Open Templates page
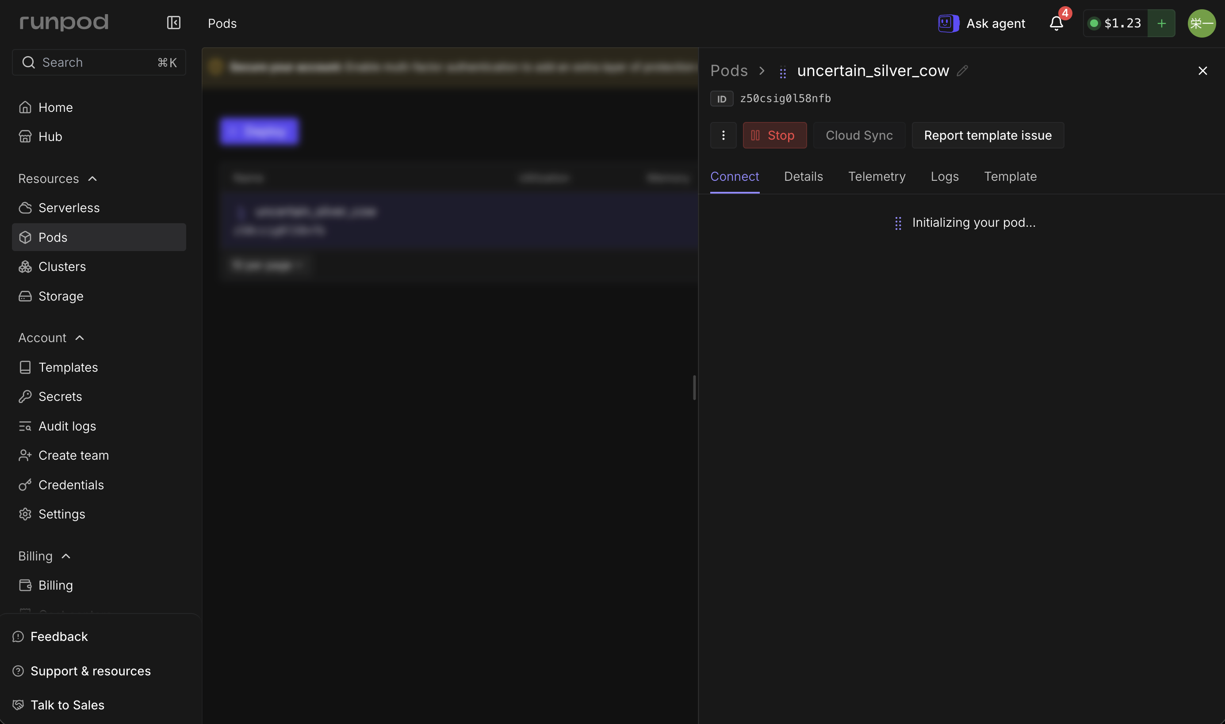The image size is (1225, 724). click(x=99, y=367)
